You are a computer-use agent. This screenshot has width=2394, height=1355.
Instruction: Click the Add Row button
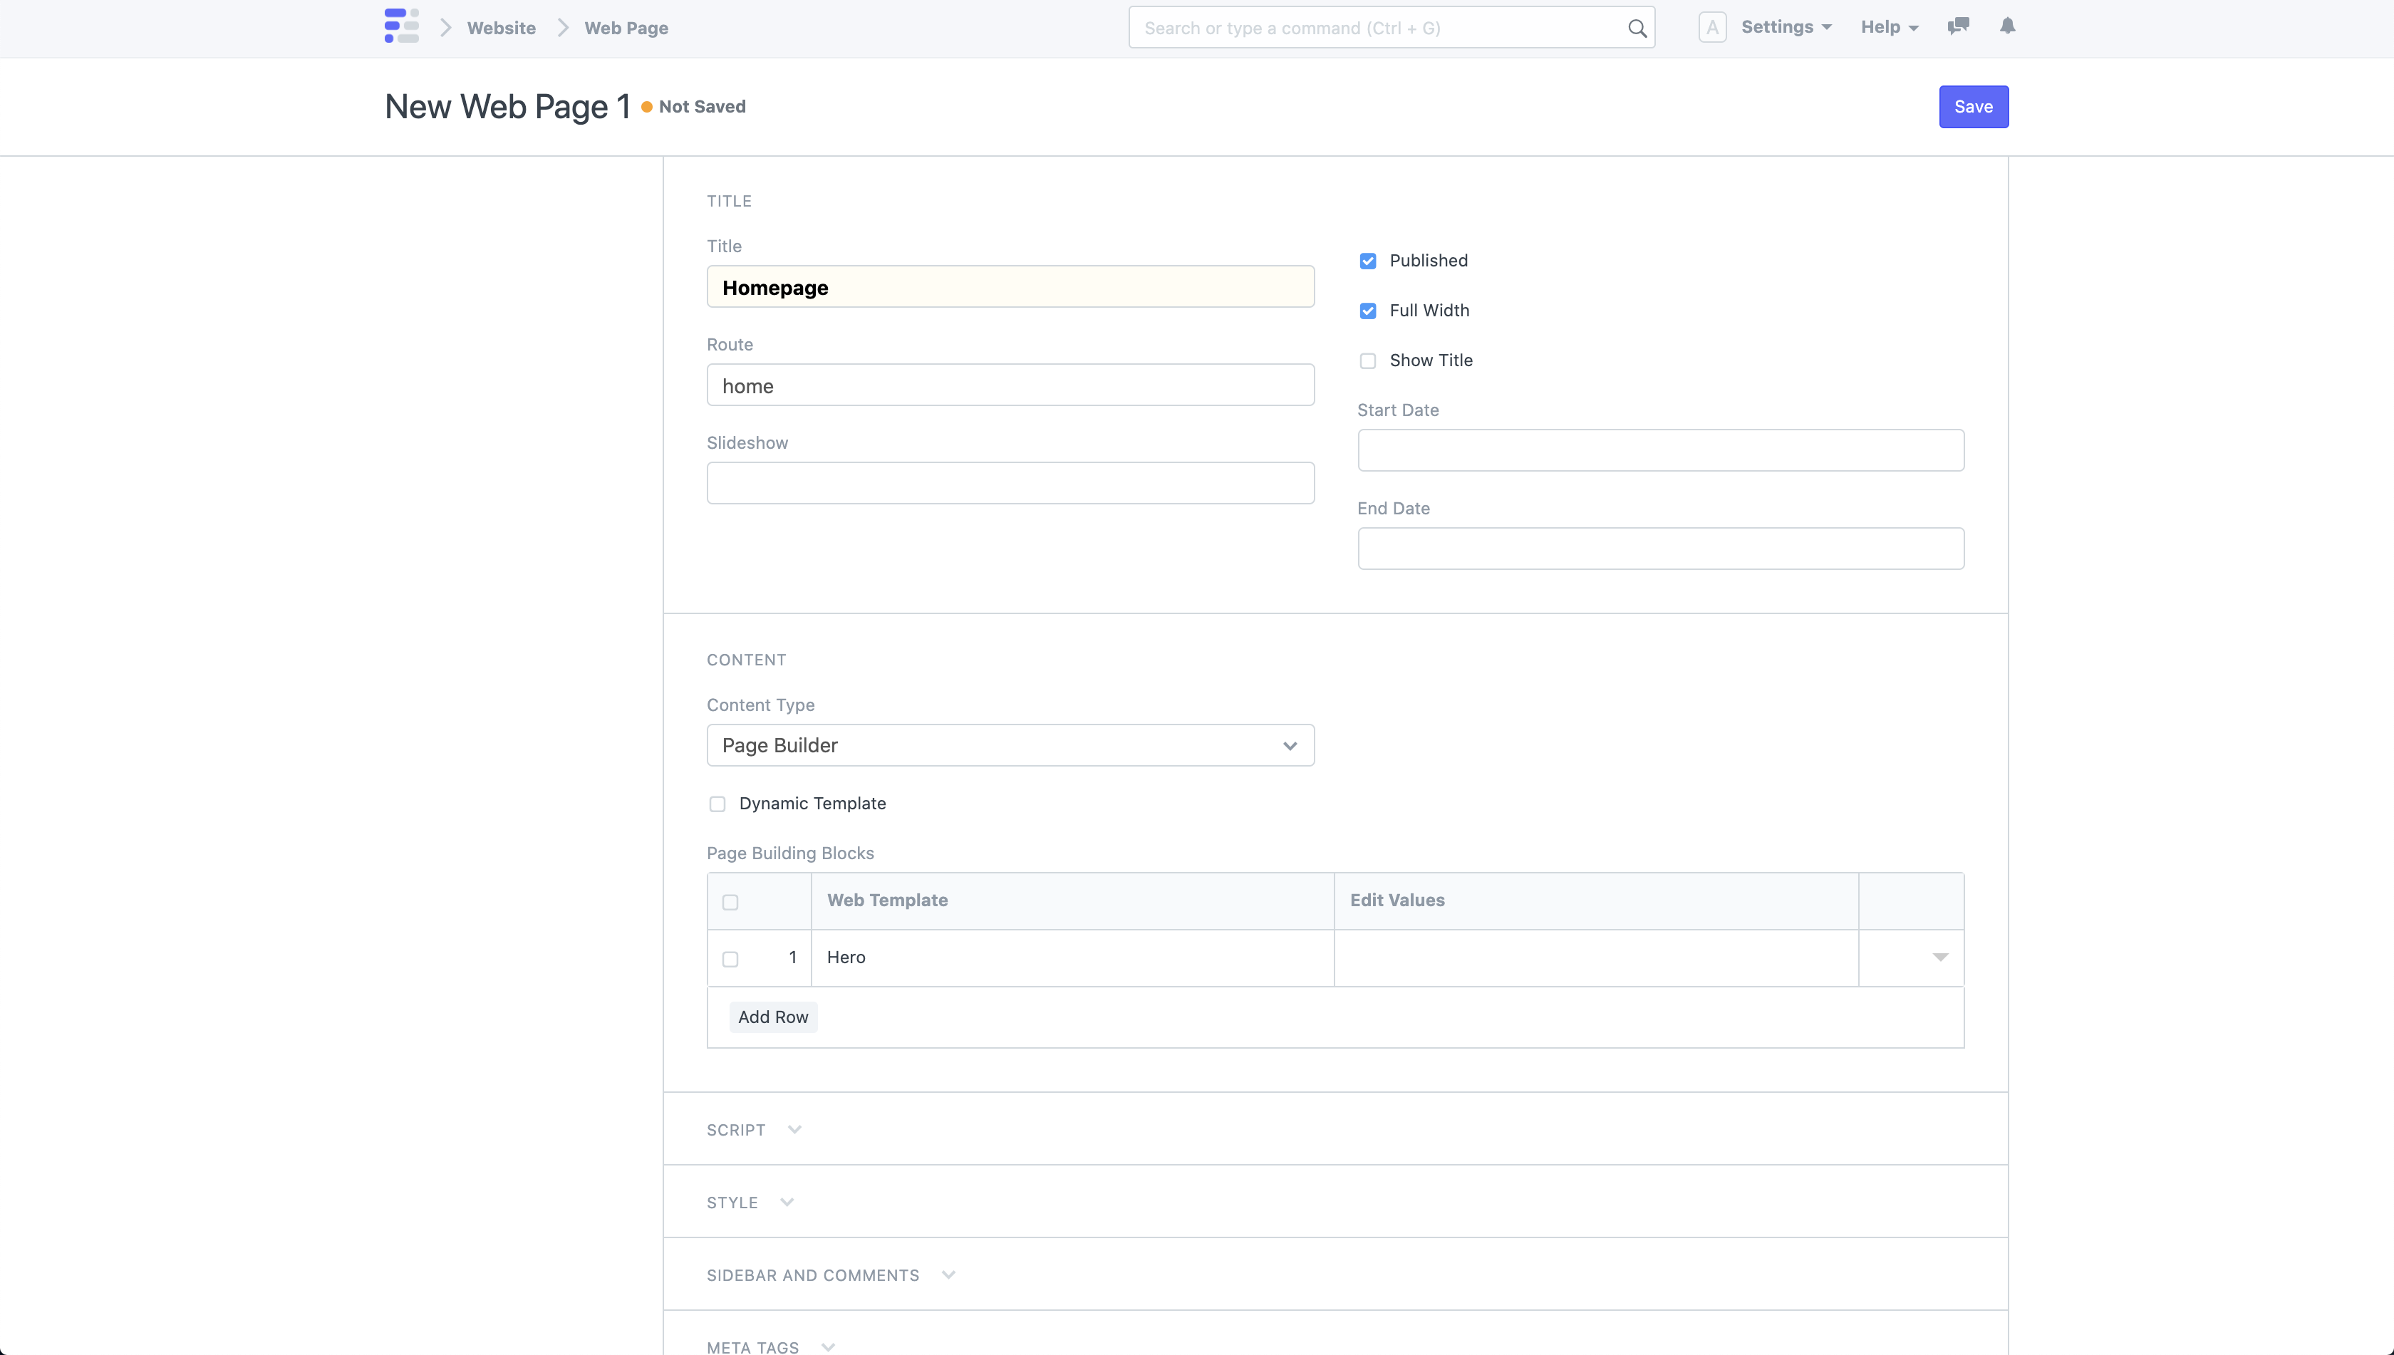[x=773, y=1016]
